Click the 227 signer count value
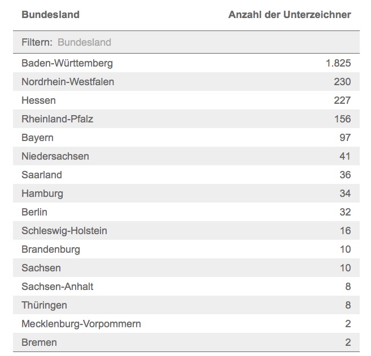371x356 pixels. tap(342, 100)
